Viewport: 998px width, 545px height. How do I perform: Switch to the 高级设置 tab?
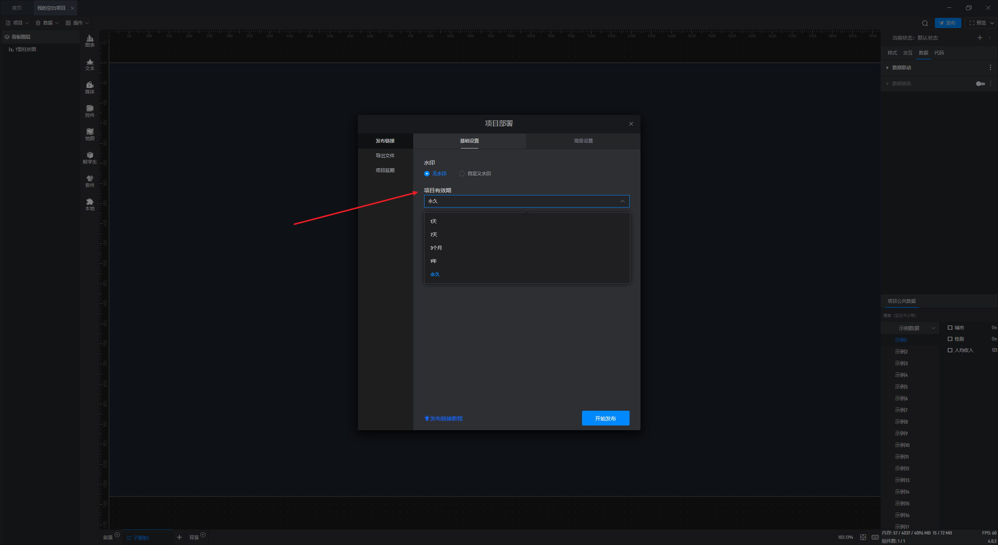(583, 141)
